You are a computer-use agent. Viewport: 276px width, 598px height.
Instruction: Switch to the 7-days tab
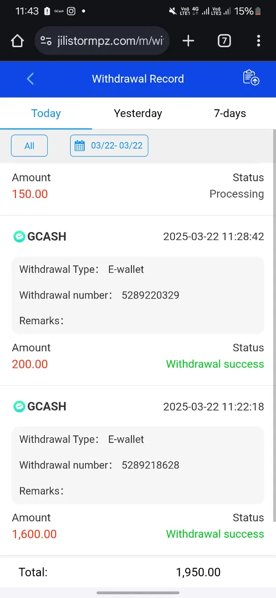230,114
